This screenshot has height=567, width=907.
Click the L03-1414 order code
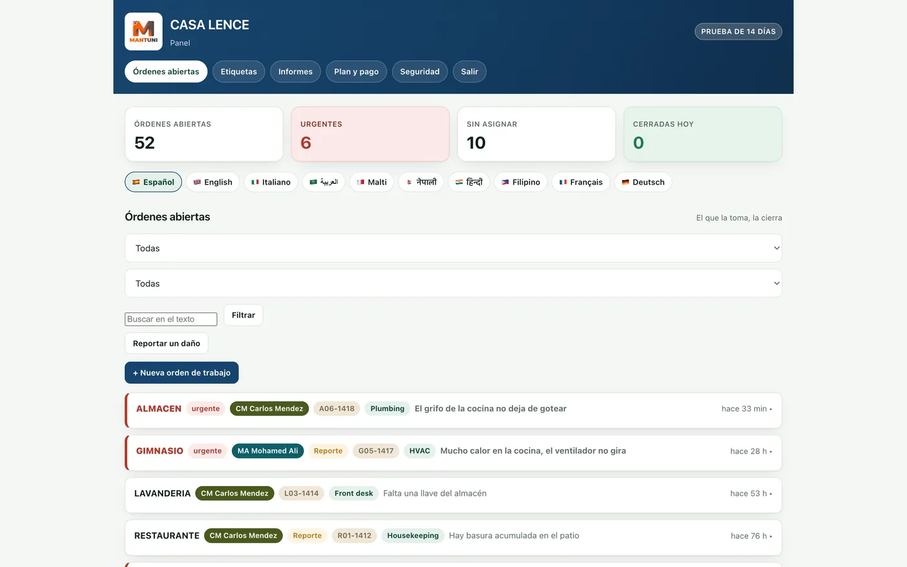(301, 494)
